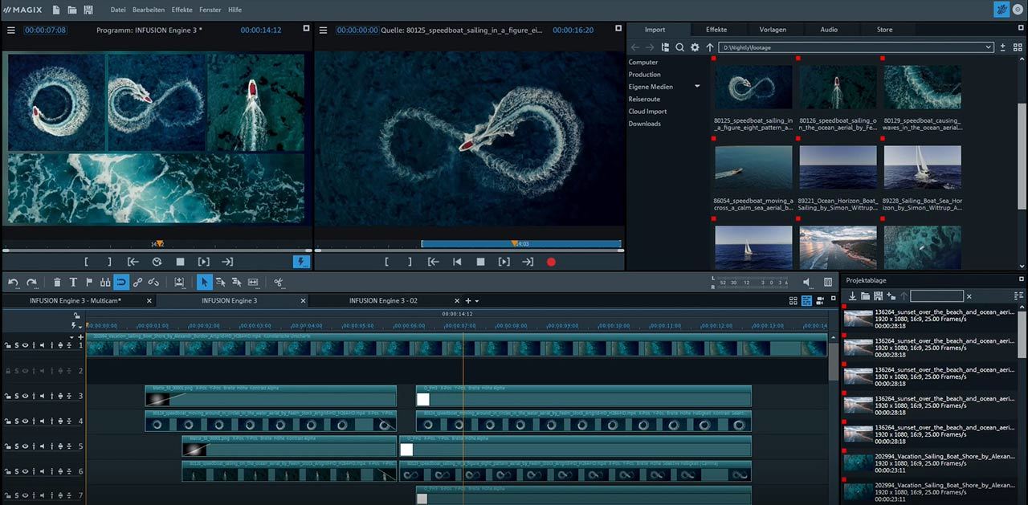Image resolution: width=1028 pixels, height=505 pixels.
Task: Open Import panel settings gear
Action: tap(696, 47)
